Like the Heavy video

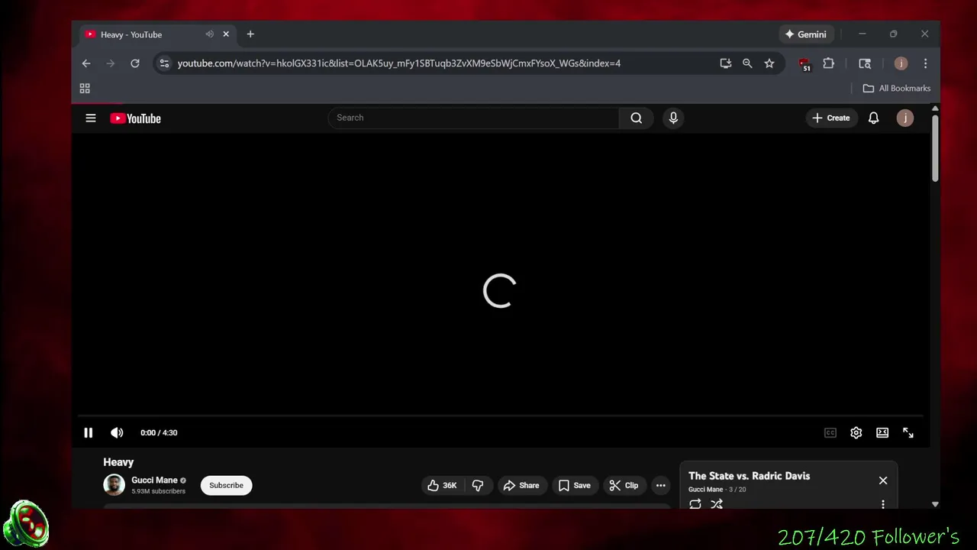pyautogui.click(x=442, y=485)
